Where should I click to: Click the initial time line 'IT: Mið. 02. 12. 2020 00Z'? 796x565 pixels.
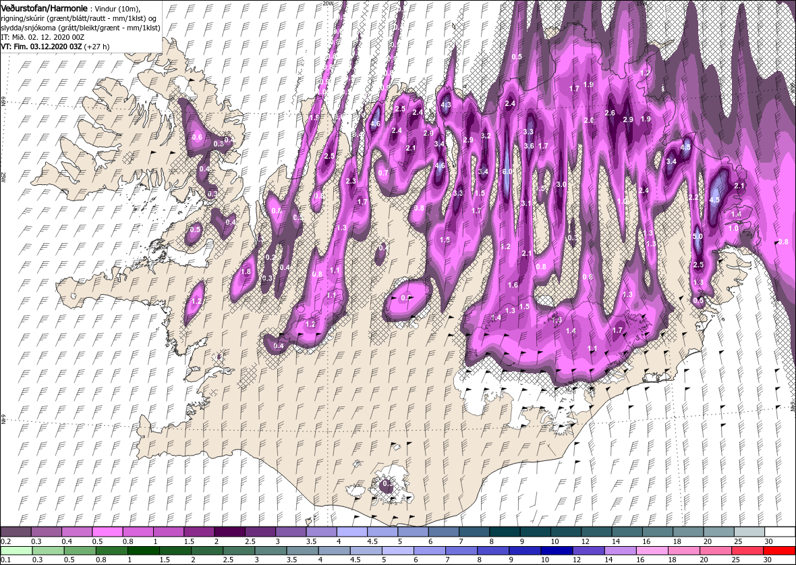pos(42,37)
